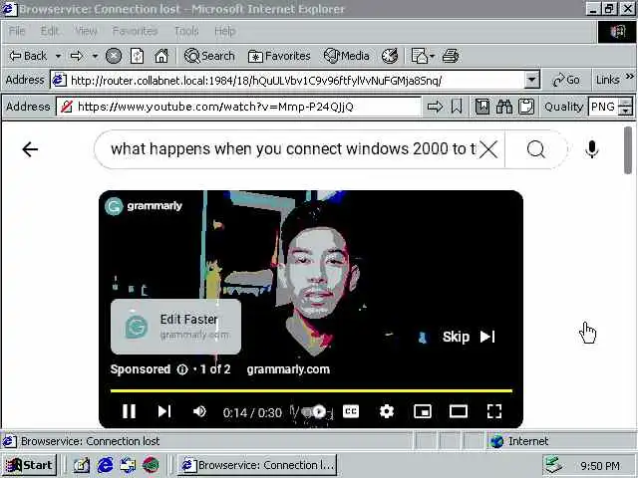
Task: Pause the video
Action: (x=129, y=411)
